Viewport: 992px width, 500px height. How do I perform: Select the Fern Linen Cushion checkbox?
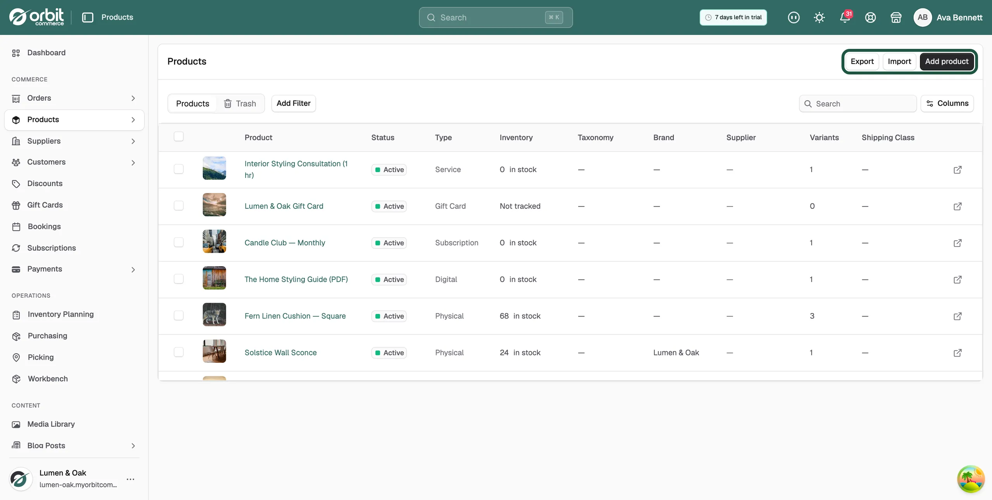coord(179,316)
